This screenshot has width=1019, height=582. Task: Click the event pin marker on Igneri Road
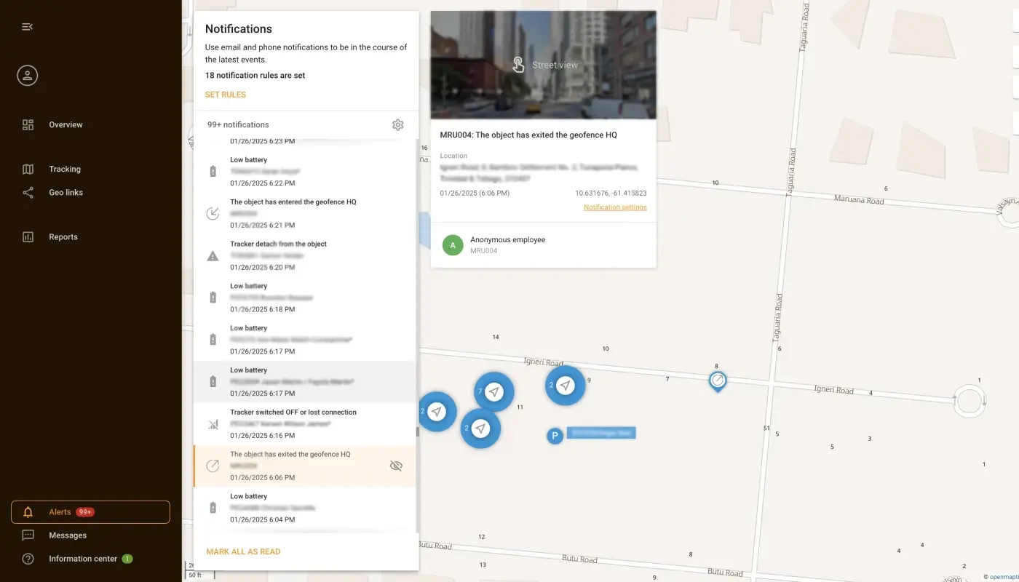(x=718, y=381)
